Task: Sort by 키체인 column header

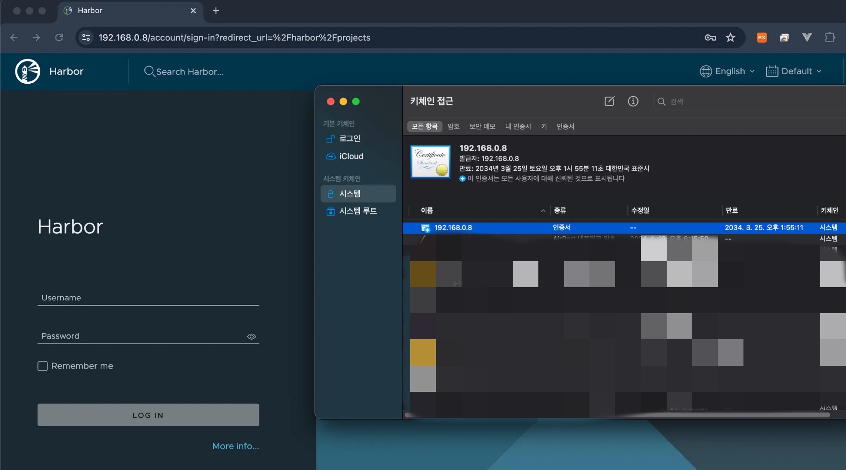Action: coord(829,210)
